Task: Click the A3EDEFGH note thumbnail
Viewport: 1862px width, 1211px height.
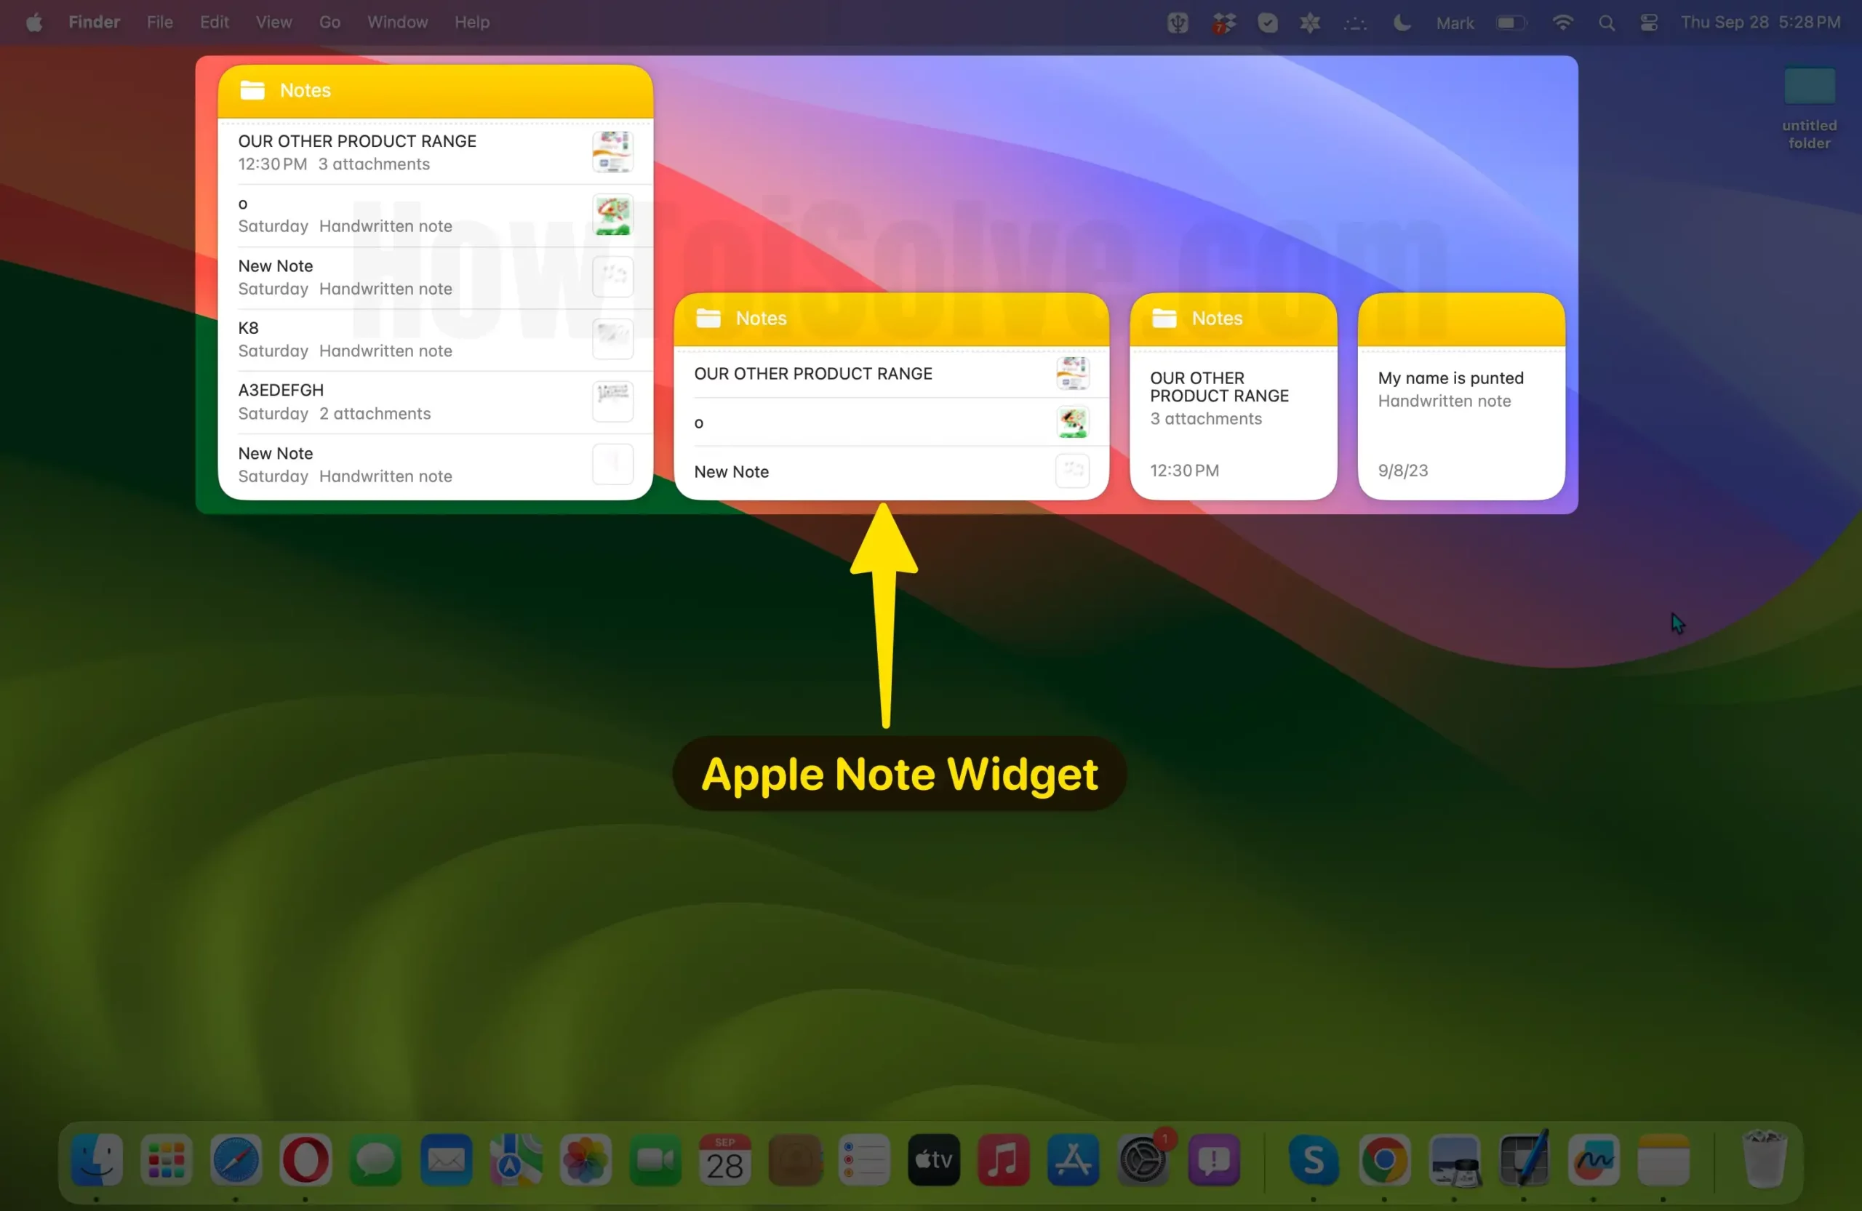Action: click(x=612, y=401)
